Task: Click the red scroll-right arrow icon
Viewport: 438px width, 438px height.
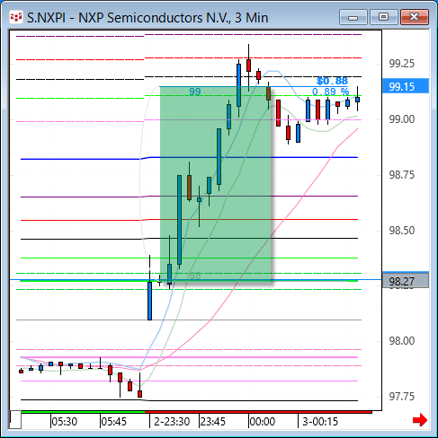Action: (419, 420)
